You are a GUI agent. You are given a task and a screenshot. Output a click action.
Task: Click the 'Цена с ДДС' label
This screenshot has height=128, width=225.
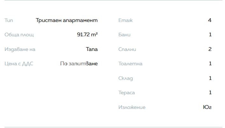[x=19, y=64]
